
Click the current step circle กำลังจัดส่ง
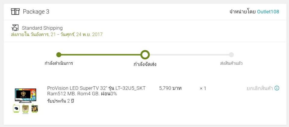[145, 55]
